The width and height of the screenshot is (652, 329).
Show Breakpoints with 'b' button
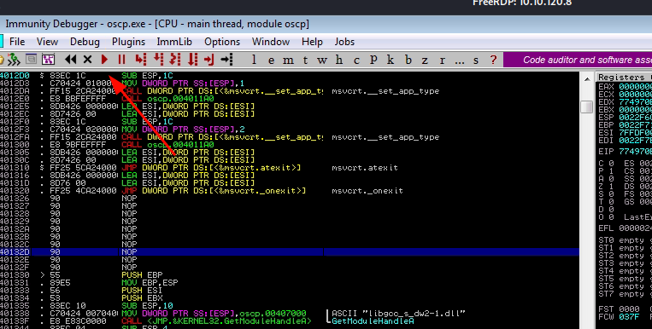pyautogui.click(x=408, y=61)
